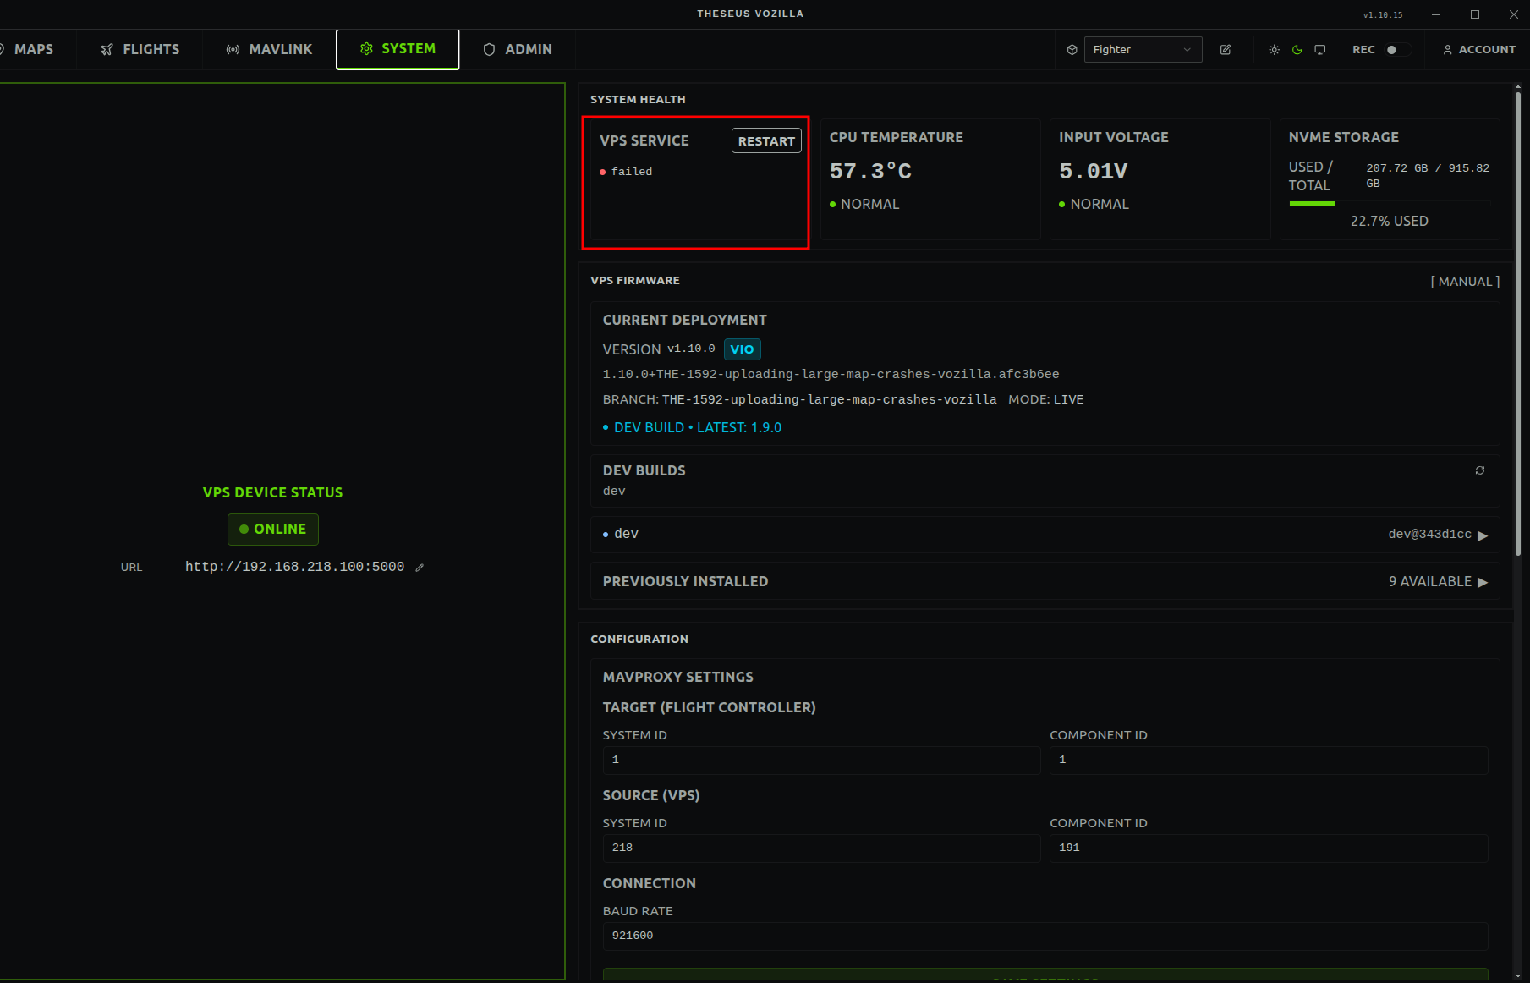The image size is (1530, 983).
Task: Switch to light theme sun icon
Action: point(1274,50)
